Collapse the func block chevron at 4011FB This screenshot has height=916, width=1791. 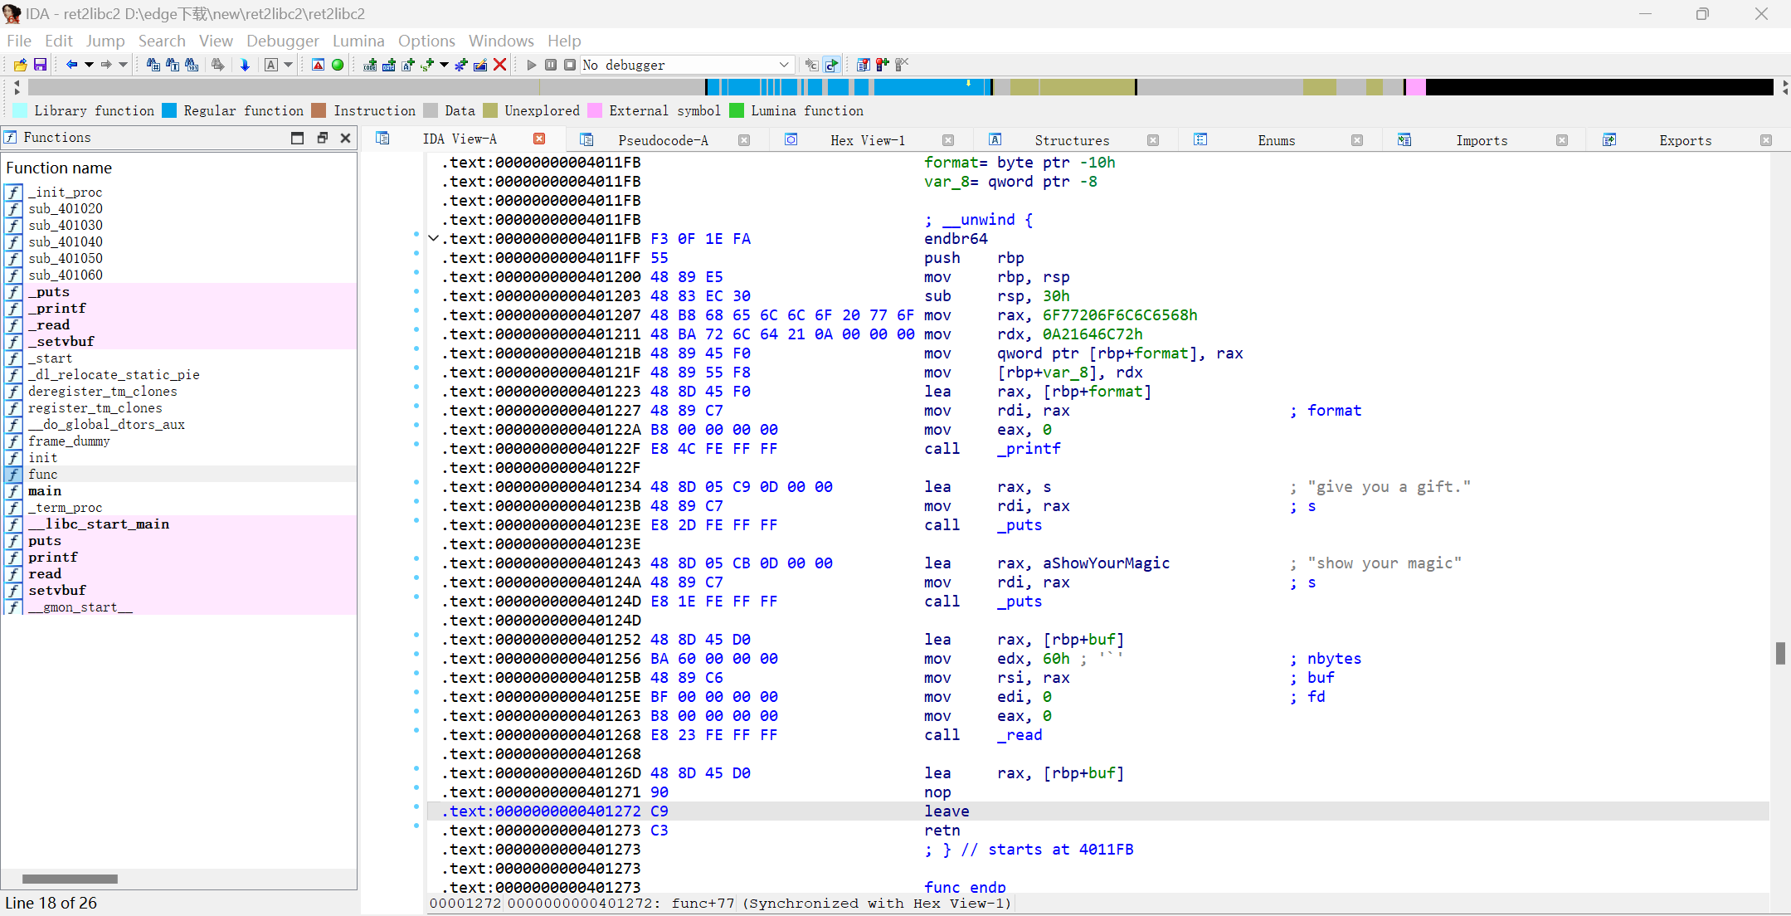coord(433,239)
